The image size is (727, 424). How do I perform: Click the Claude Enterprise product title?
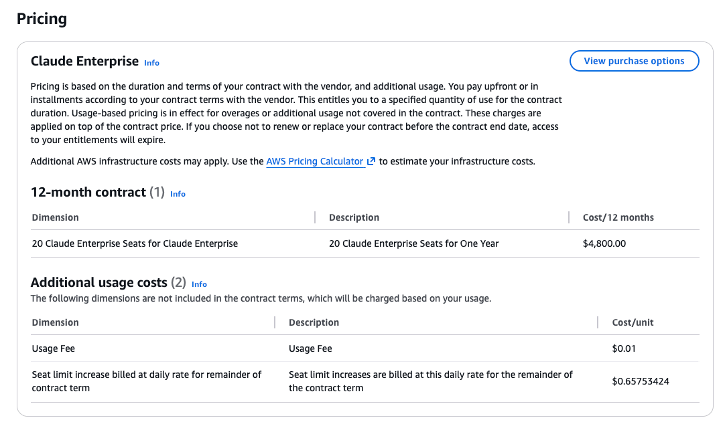(84, 61)
